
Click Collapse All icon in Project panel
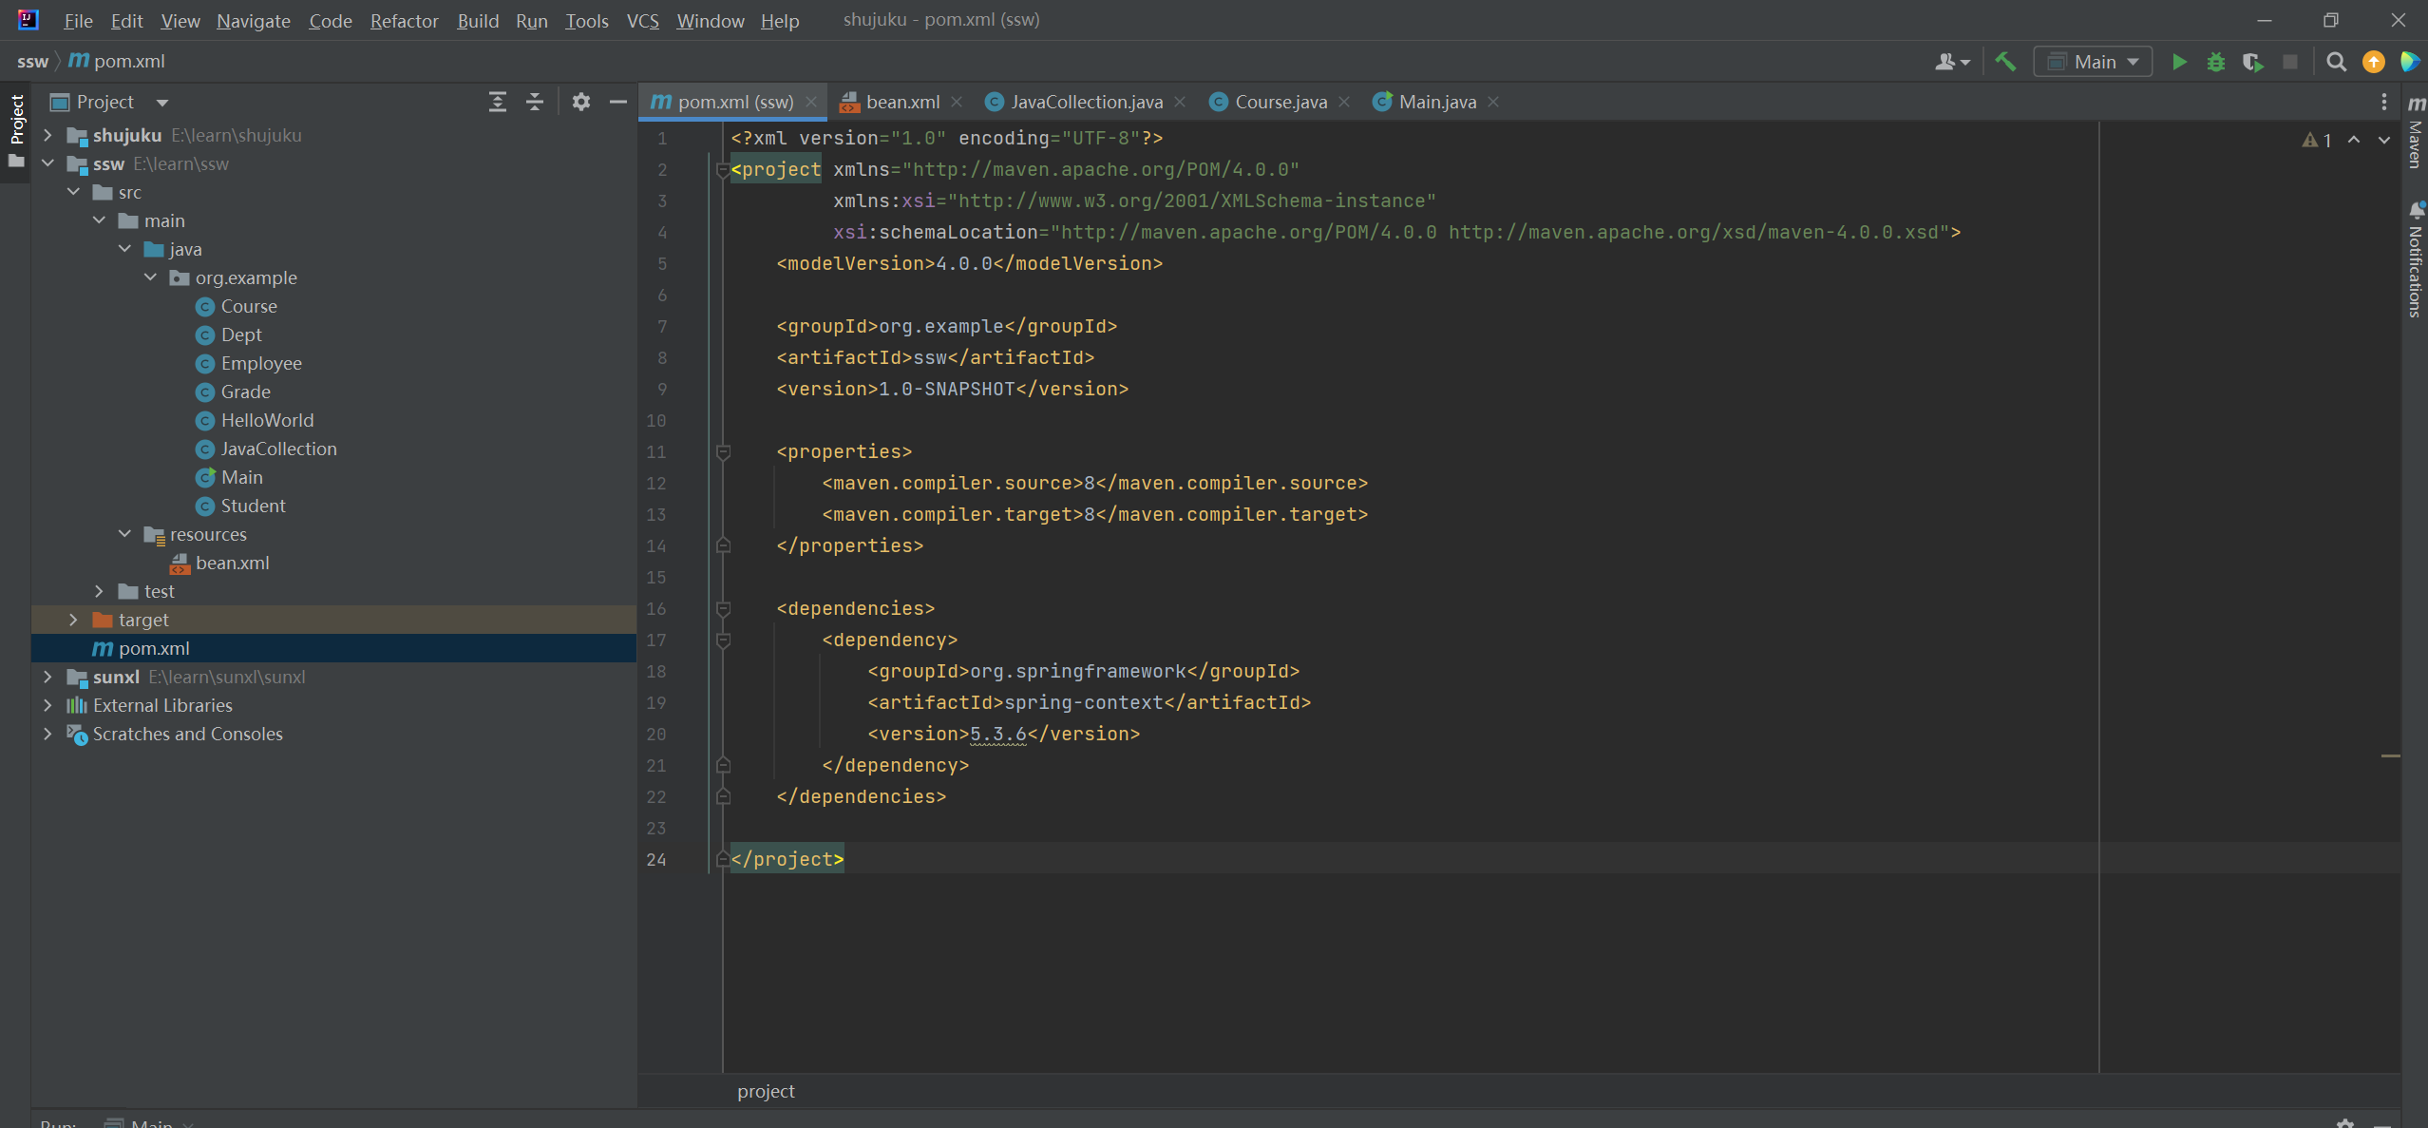[x=535, y=102]
